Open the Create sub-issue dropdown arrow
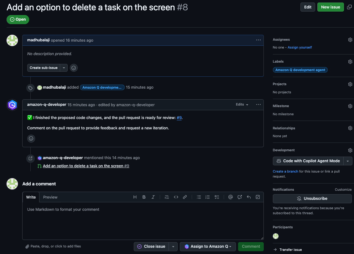Image resolution: width=354 pixels, height=254 pixels. coord(64,68)
